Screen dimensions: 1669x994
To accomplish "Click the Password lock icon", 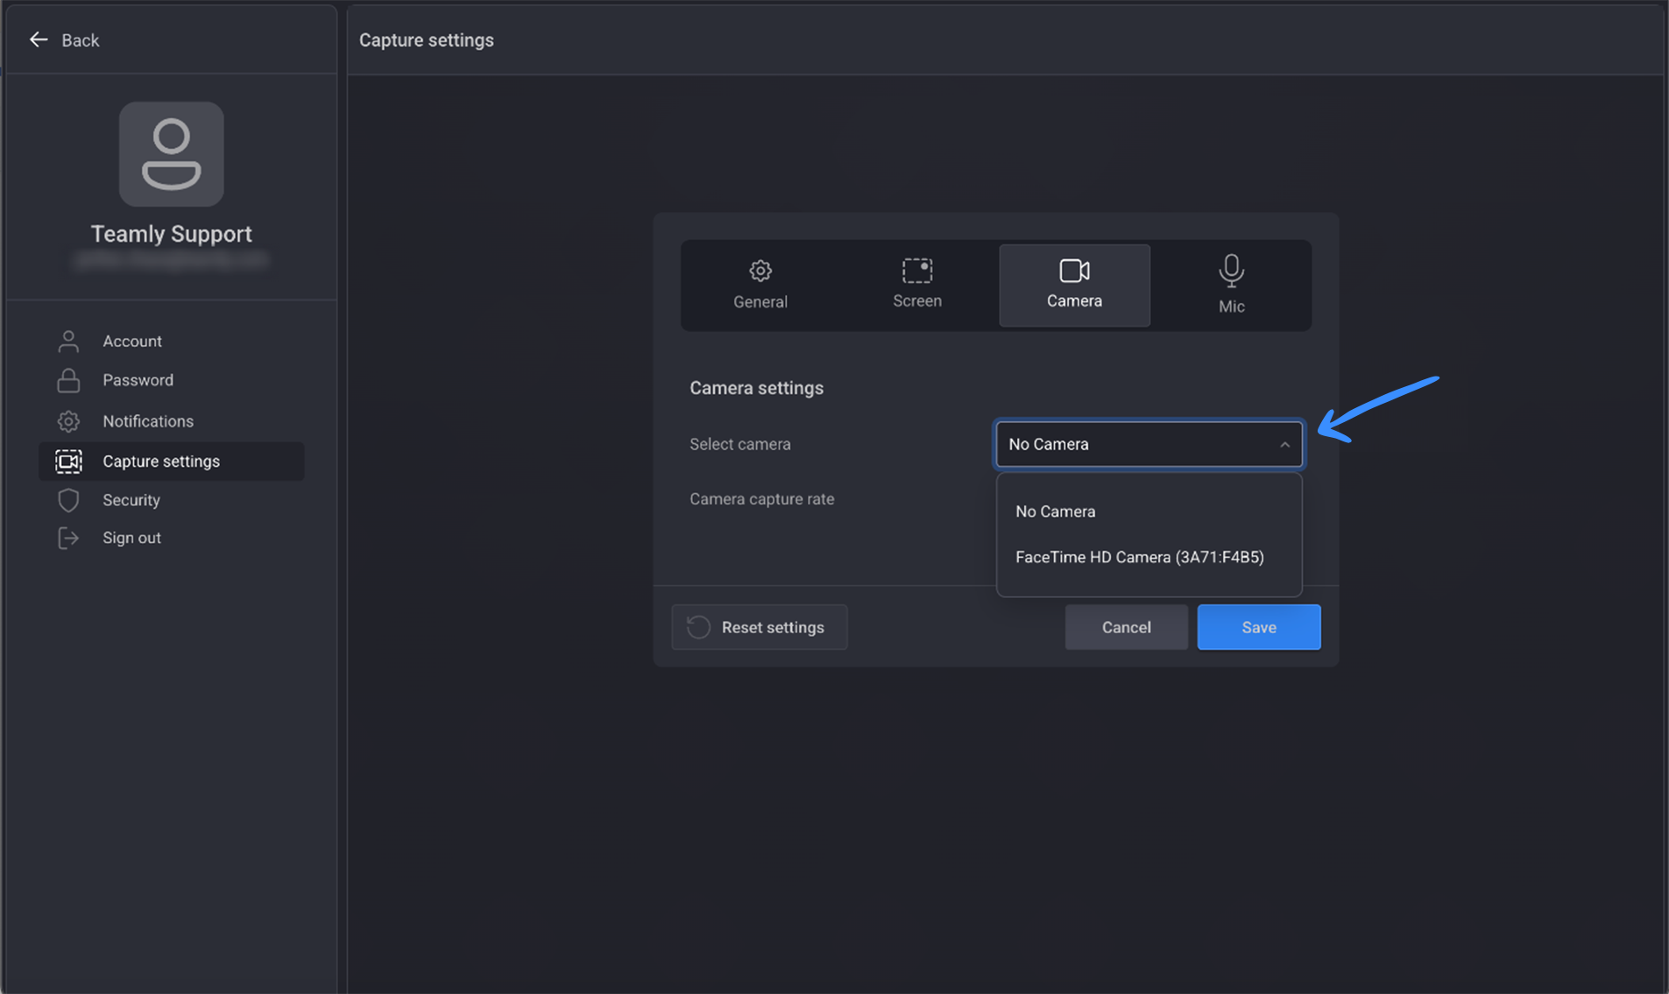I will 68,380.
